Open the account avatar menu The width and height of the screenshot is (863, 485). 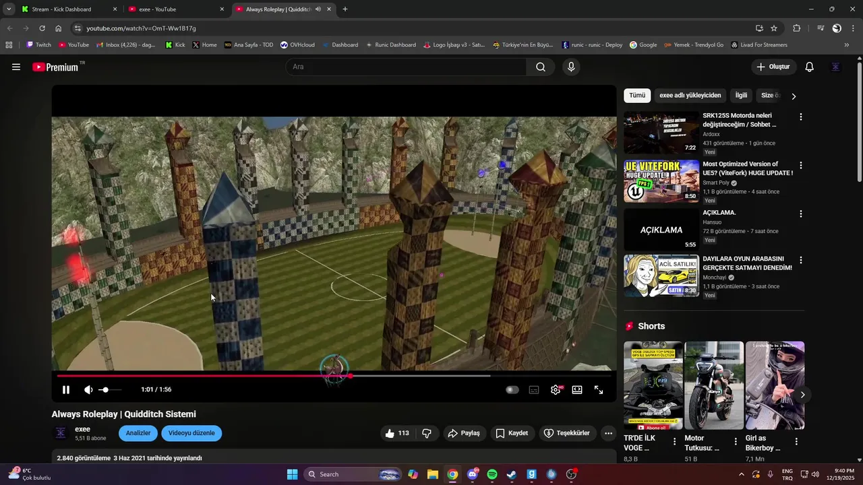point(836,67)
